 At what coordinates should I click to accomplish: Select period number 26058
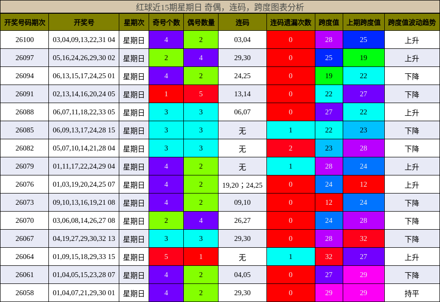[x=25, y=293]
